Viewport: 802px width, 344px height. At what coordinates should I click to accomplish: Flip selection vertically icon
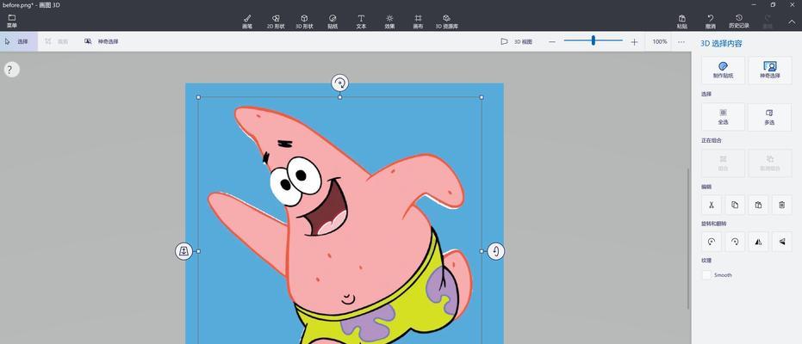(781, 242)
